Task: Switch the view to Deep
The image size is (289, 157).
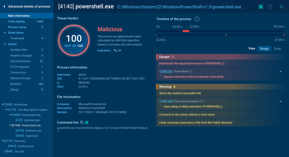Action: coord(277,48)
